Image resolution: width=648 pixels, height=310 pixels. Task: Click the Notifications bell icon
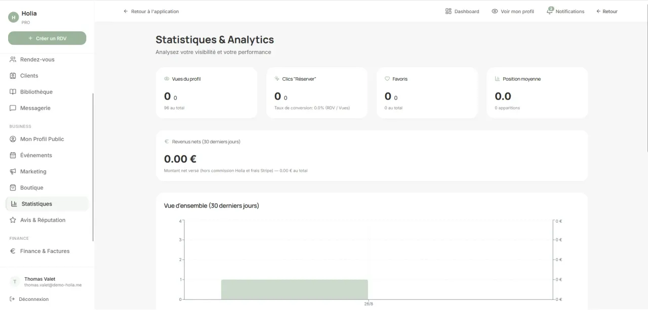550,11
